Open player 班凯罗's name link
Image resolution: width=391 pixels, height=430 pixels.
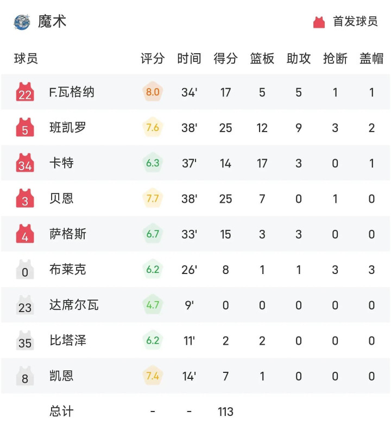[67, 128]
